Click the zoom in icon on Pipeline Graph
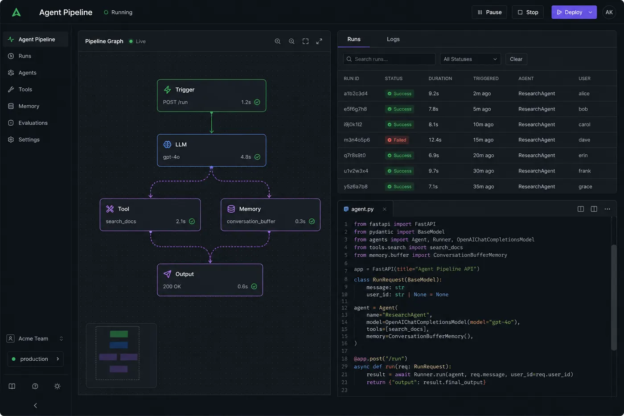 [x=278, y=41]
